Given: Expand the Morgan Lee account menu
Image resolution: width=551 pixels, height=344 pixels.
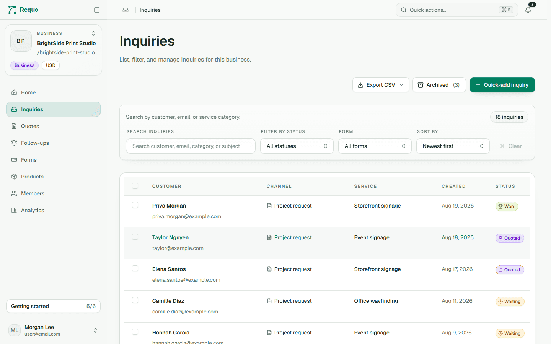Looking at the screenshot, I should (x=95, y=330).
